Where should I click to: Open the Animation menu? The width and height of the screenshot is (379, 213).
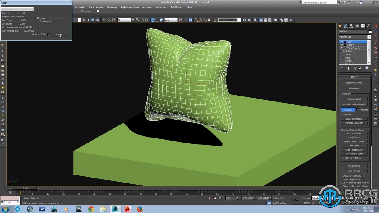pos(81,7)
